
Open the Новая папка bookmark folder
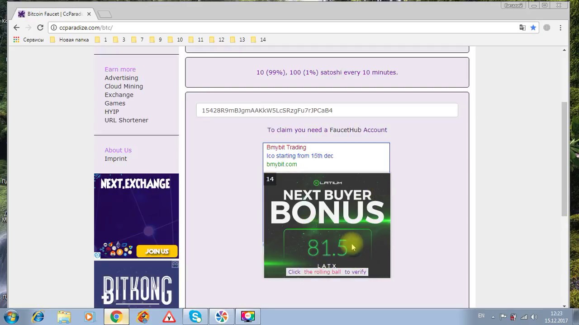click(69, 40)
